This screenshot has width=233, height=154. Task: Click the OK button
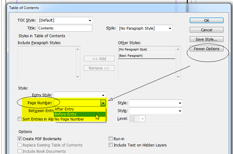click(x=206, y=20)
